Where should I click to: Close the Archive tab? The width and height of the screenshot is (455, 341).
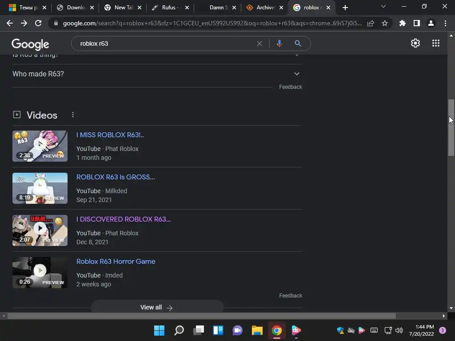(x=281, y=8)
